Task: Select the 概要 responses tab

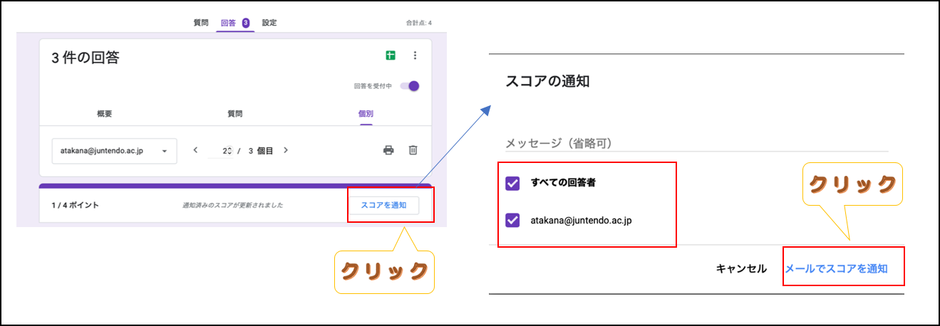Action: point(105,113)
